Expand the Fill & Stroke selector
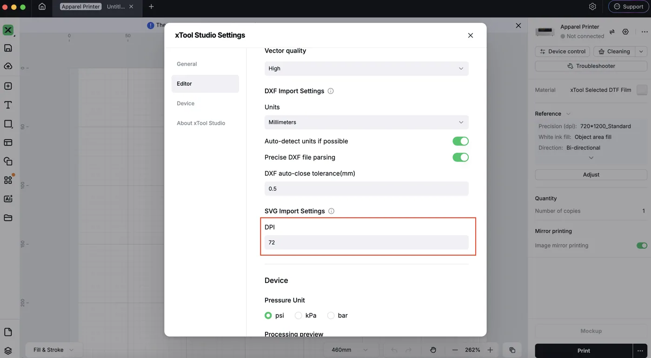This screenshot has width=651, height=358. [x=53, y=350]
